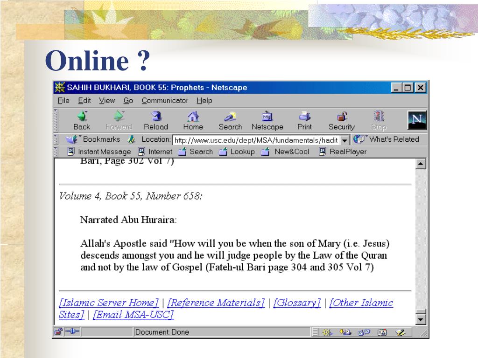
Task: Go back with the Back button
Action: point(82,121)
